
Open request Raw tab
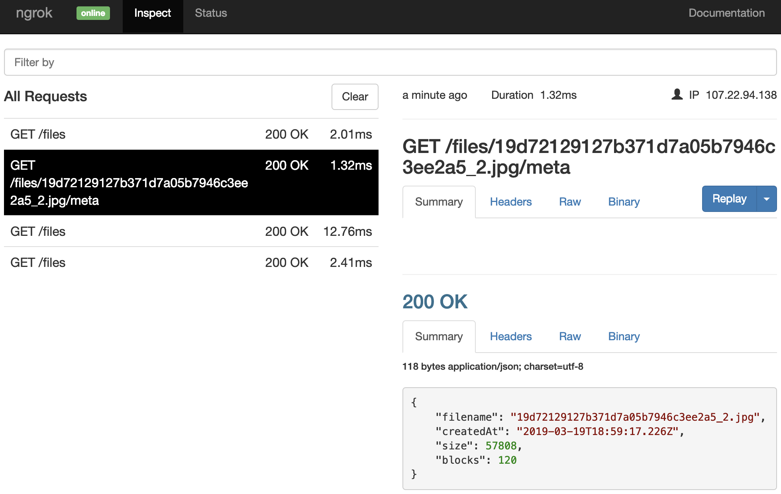(x=569, y=202)
